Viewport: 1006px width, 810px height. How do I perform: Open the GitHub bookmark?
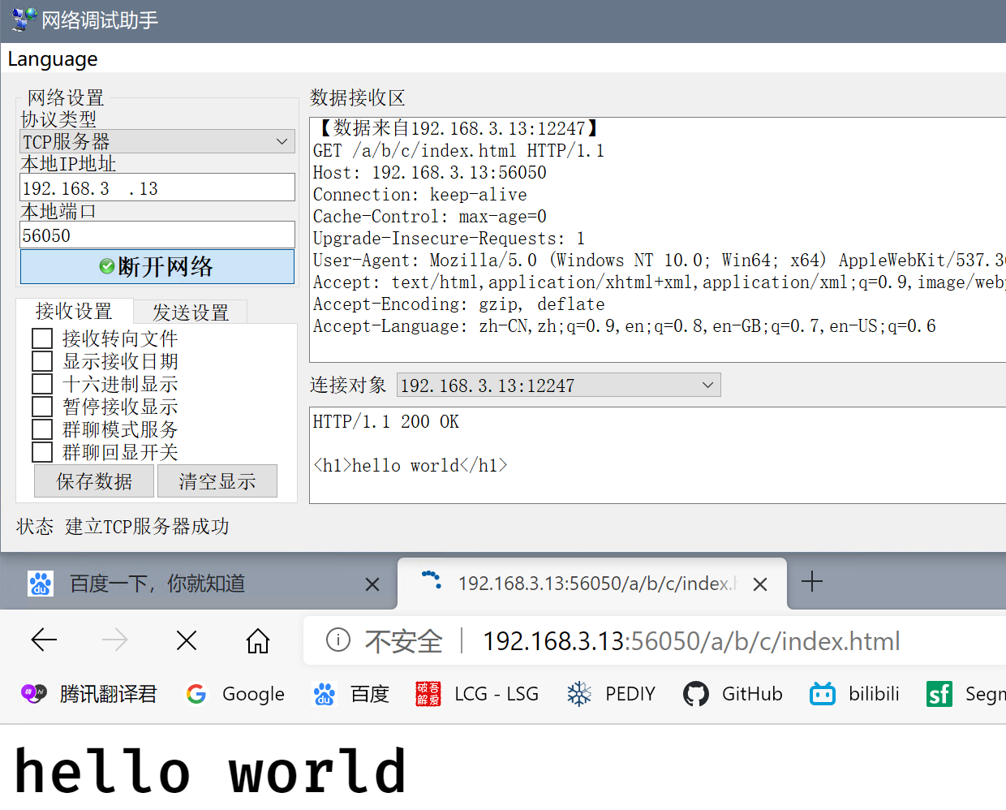[x=733, y=694]
